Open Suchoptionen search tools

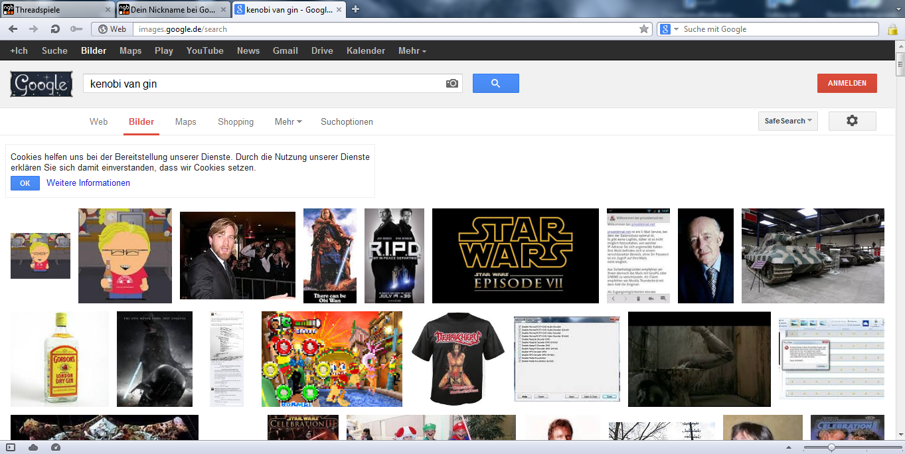(347, 121)
